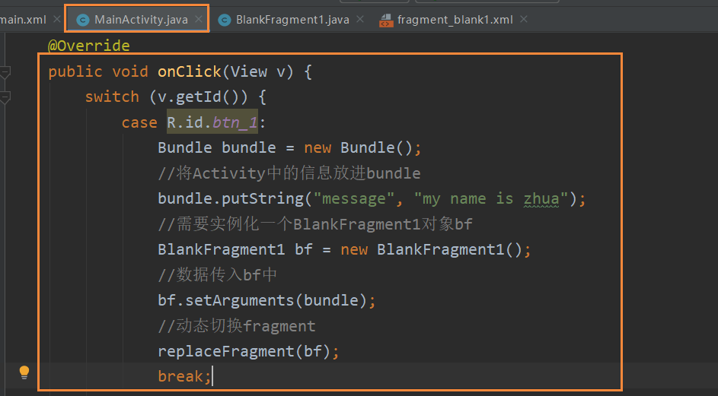The width and height of the screenshot is (718, 396).
Task: Close the fragment_blank1.xml tab
Action: click(x=524, y=19)
